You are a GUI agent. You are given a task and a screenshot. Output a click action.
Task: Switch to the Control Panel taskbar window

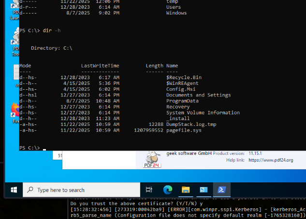[x=204, y=190]
